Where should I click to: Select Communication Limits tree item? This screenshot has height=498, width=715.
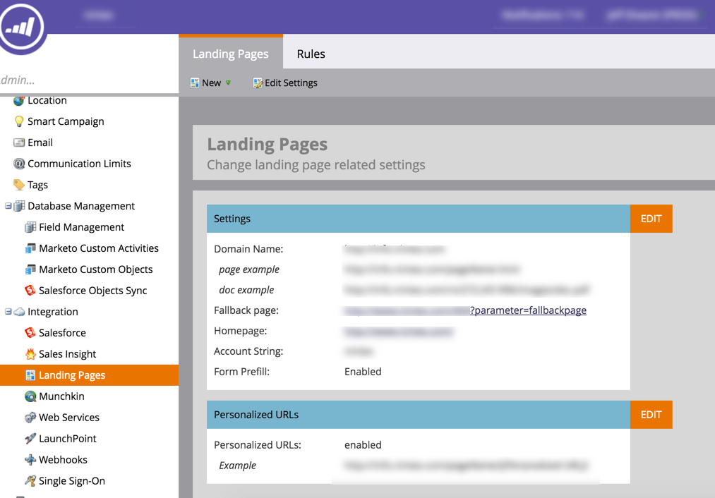(x=79, y=164)
